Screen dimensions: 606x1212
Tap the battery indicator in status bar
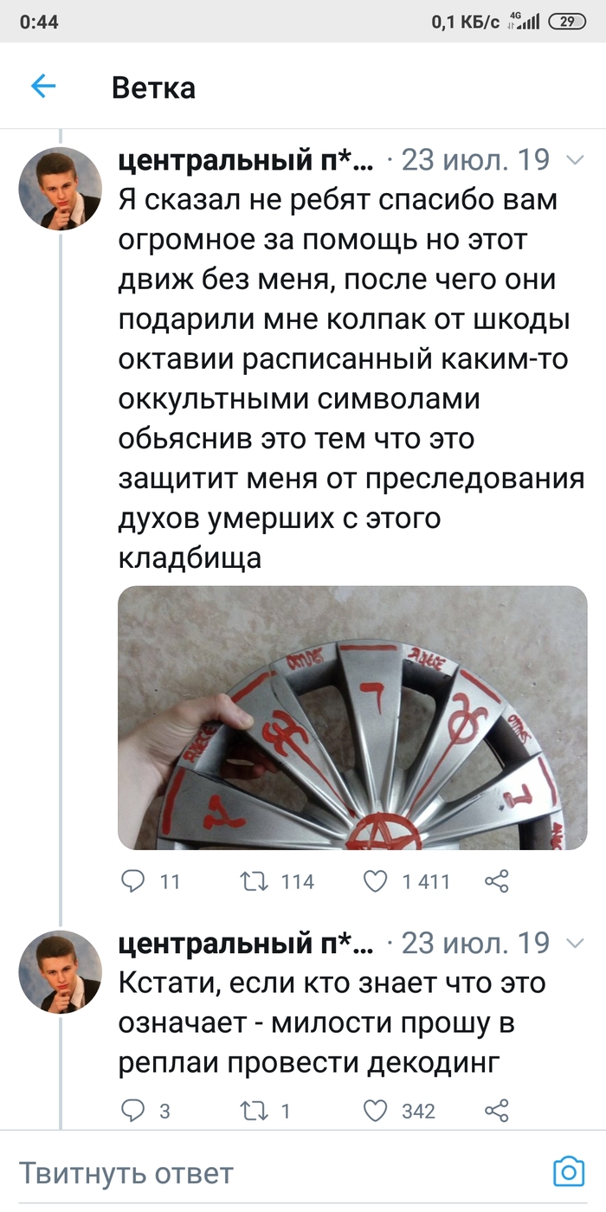click(x=568, y=23)
